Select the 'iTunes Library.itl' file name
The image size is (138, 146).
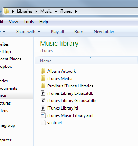click(x=63, y=108)
